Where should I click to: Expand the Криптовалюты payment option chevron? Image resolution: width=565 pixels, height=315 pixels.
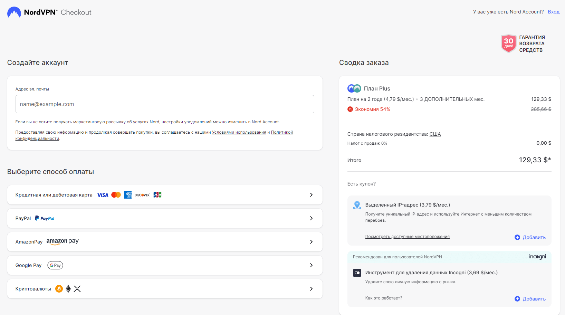(x=311, y=289)
